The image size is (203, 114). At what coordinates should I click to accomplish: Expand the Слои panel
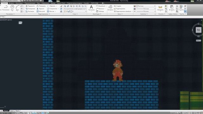pyautogui.click(x=75, y=14)
